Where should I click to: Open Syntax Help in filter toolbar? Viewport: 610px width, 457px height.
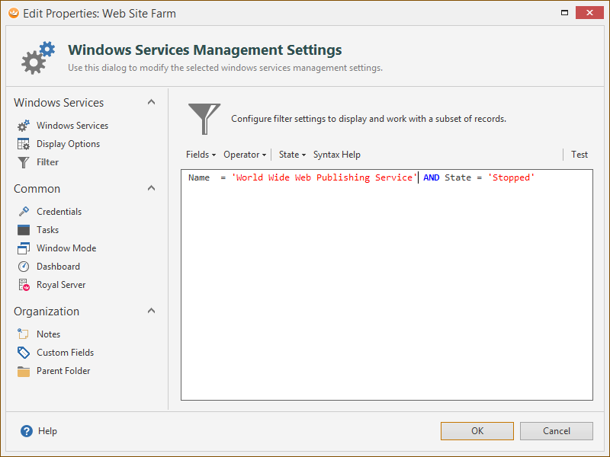click(x=337, y=155)
